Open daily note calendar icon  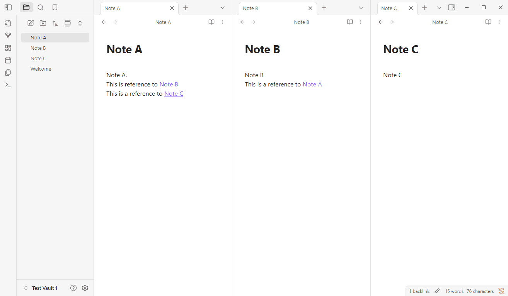(8, 60)
